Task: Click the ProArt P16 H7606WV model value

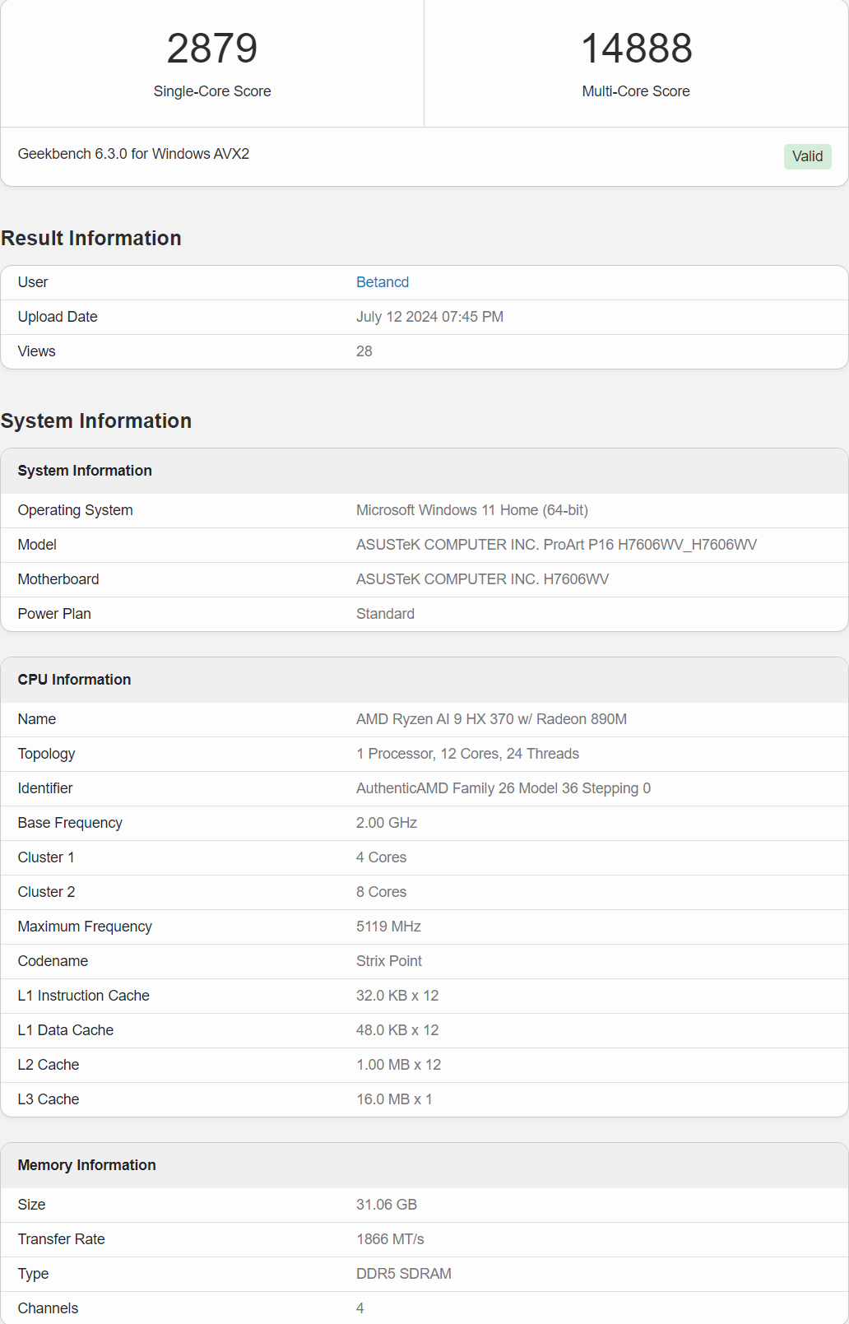Action: click(556, 545)
